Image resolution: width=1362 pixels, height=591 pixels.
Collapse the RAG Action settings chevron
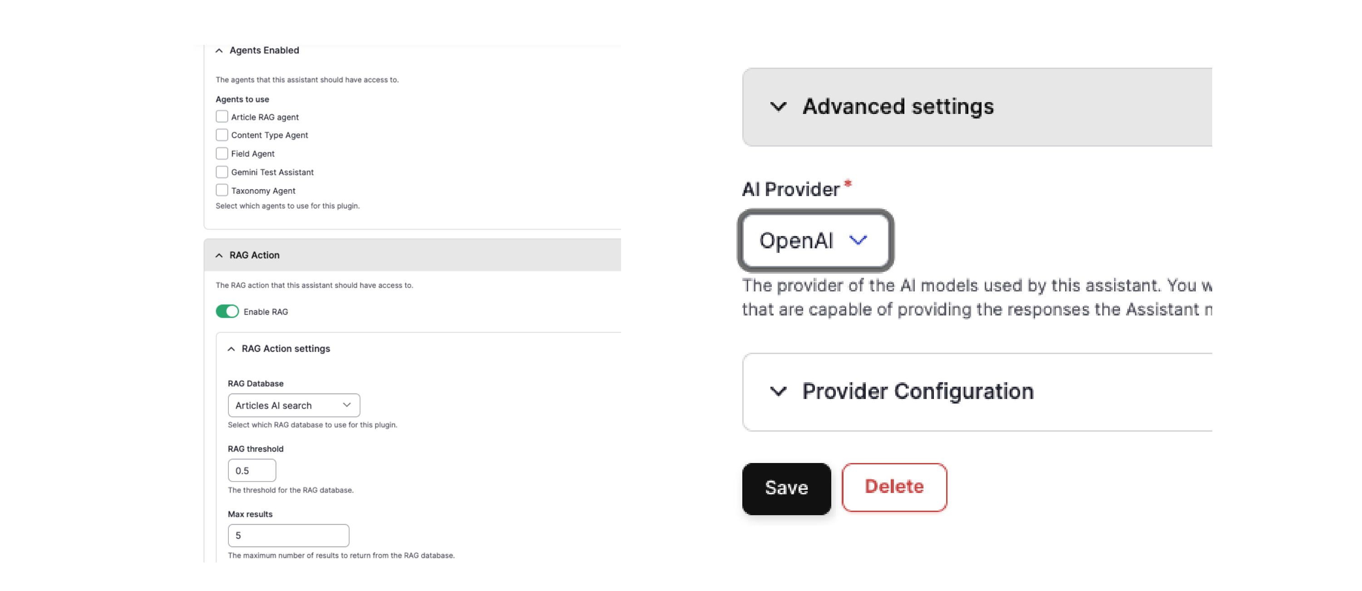pos(231,349)
